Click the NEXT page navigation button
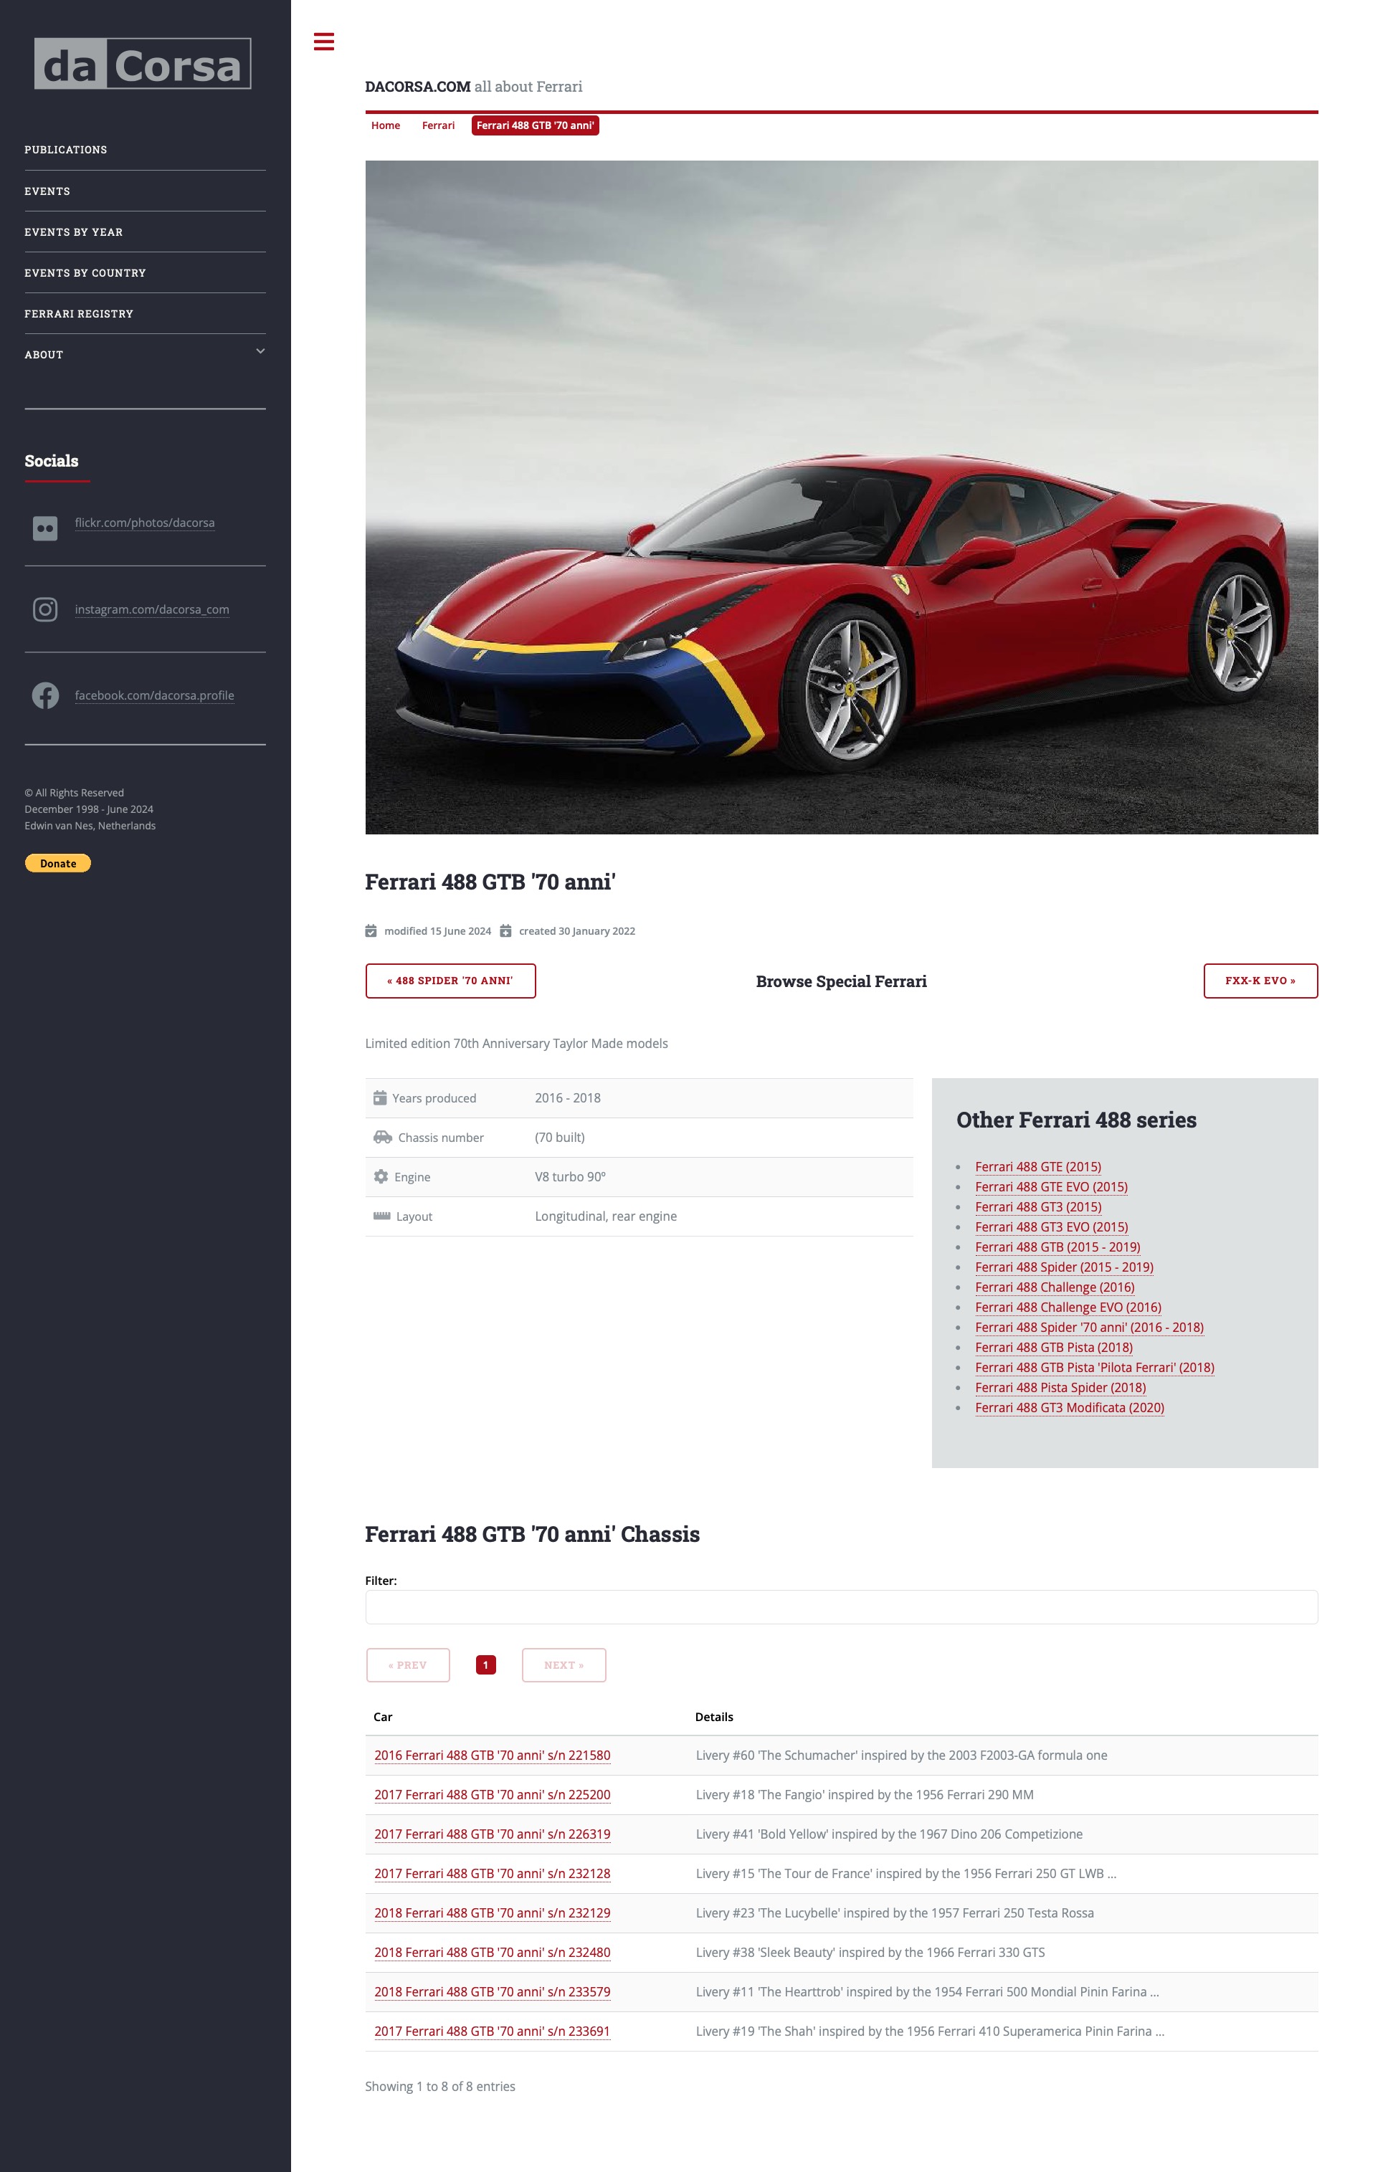The width and height of the screenshot is (1393, 2172). coord(564,1665)
